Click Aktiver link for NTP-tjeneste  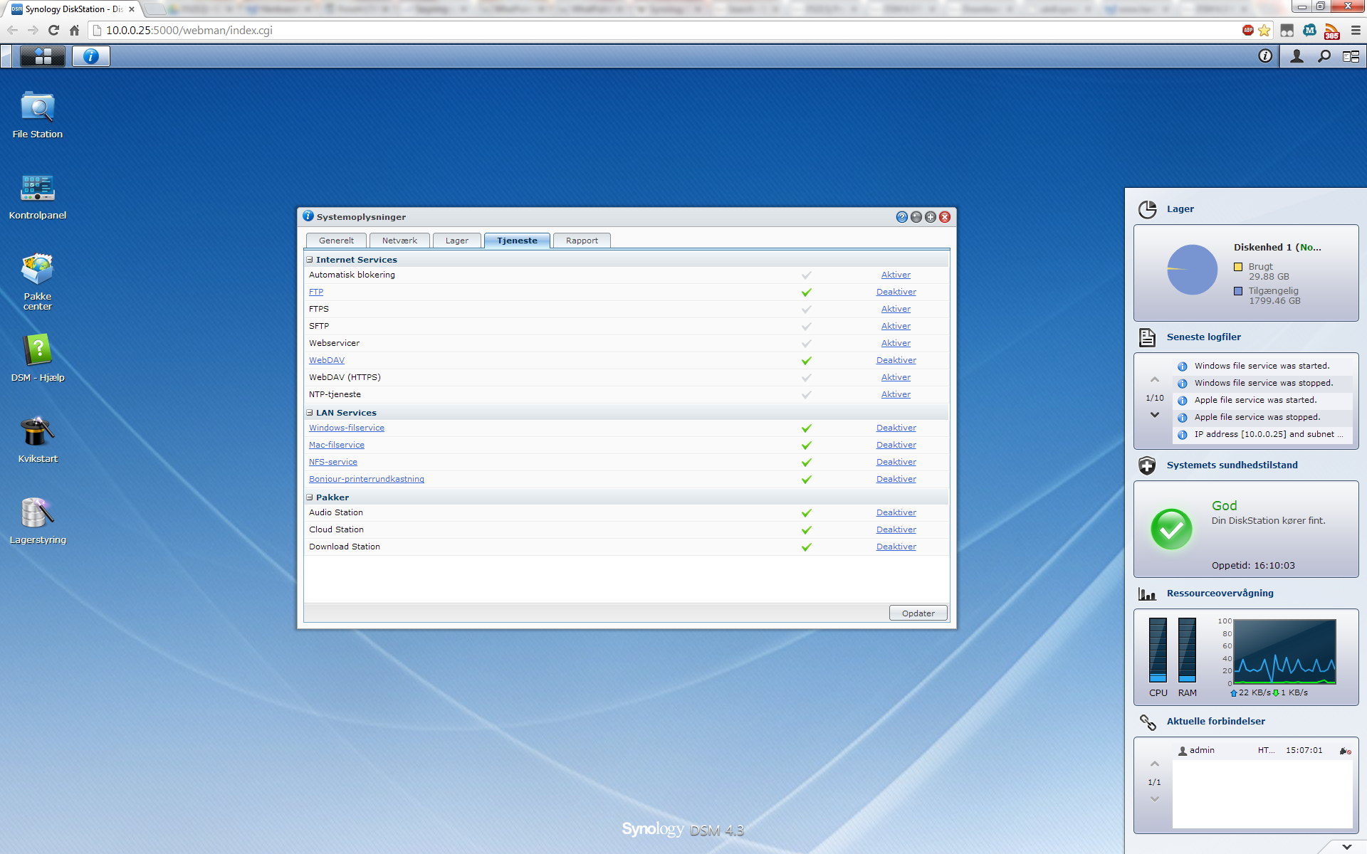pos(896,394)
